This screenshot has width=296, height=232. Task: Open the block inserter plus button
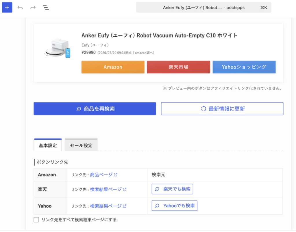[7, 8]
